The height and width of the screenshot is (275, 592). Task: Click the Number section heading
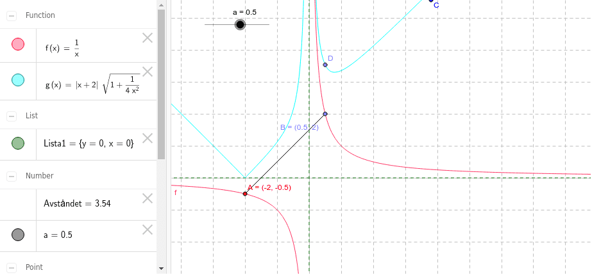[40, 175]
